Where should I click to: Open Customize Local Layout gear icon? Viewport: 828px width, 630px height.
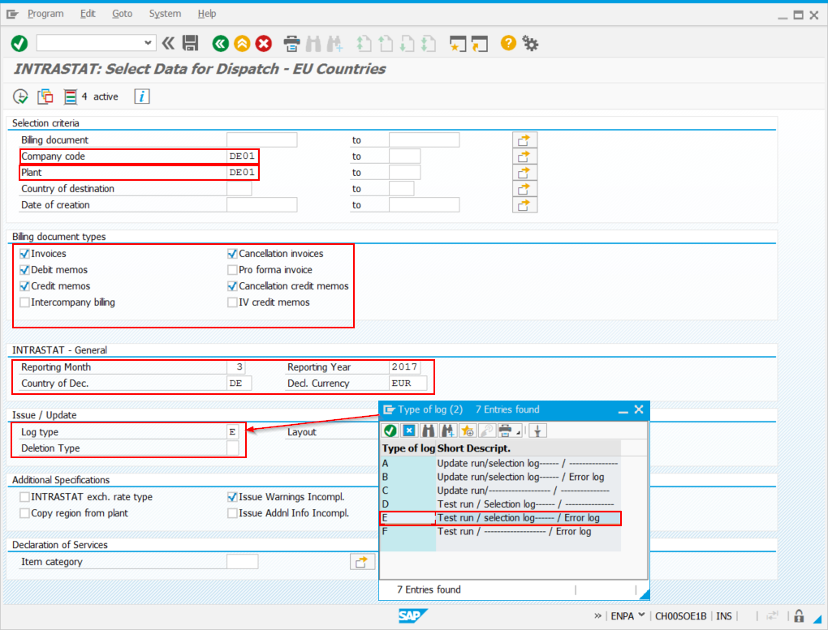530,43
